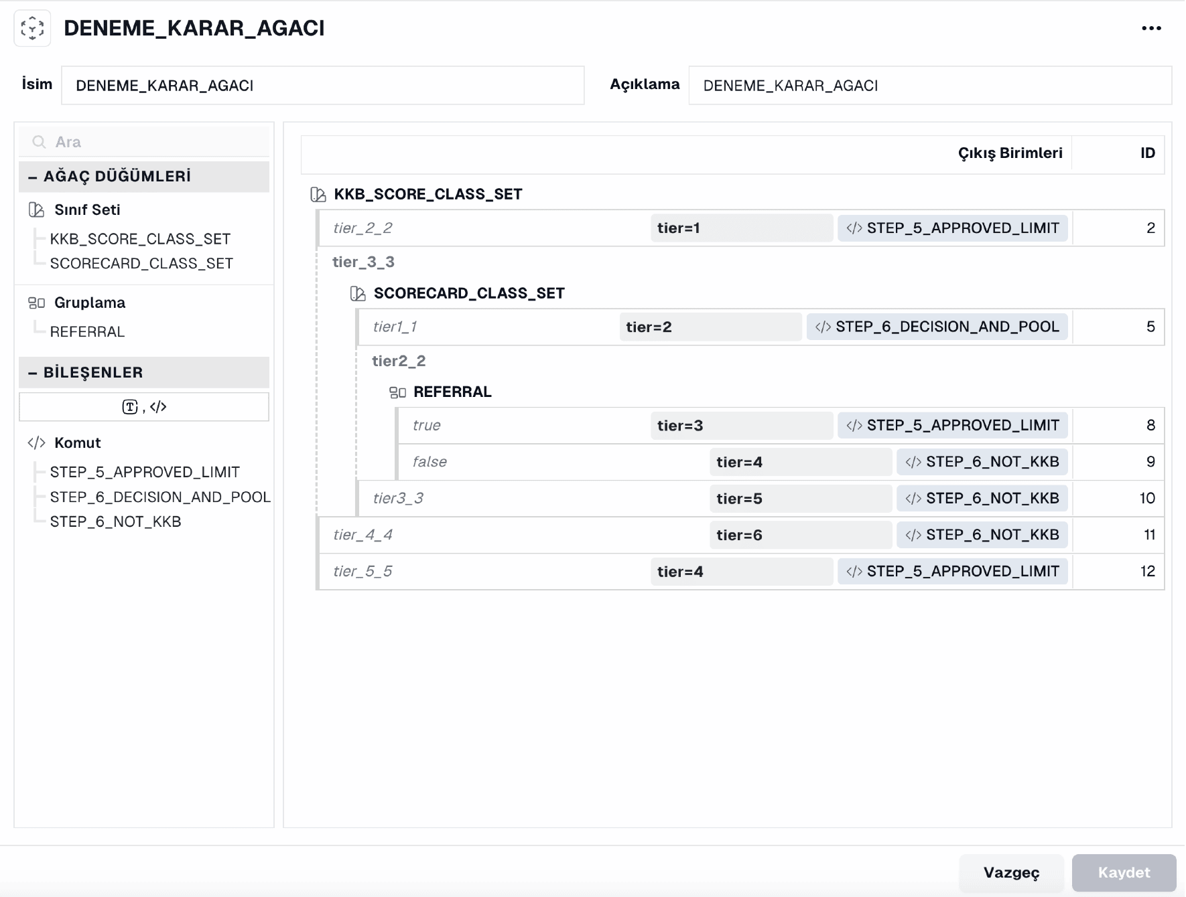This screenshot has width=1186, height=897.
Task: Click the İsim name input field
Action: click(322, 85)
